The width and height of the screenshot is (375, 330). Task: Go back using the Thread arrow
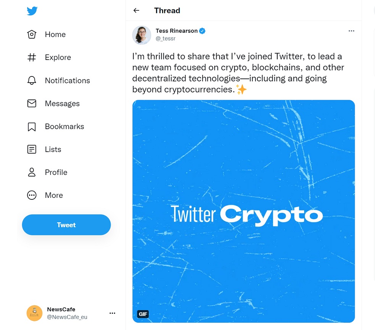[136, 11]
